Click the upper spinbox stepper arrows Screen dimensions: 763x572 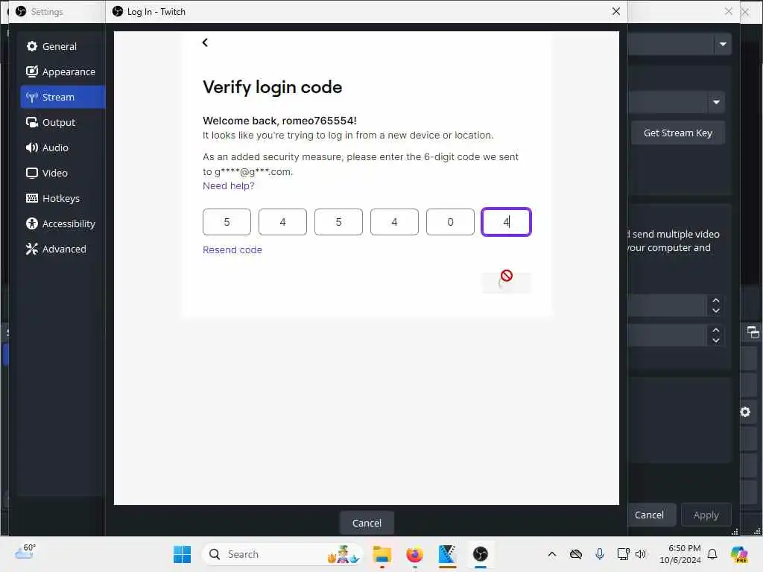point(716,305)
